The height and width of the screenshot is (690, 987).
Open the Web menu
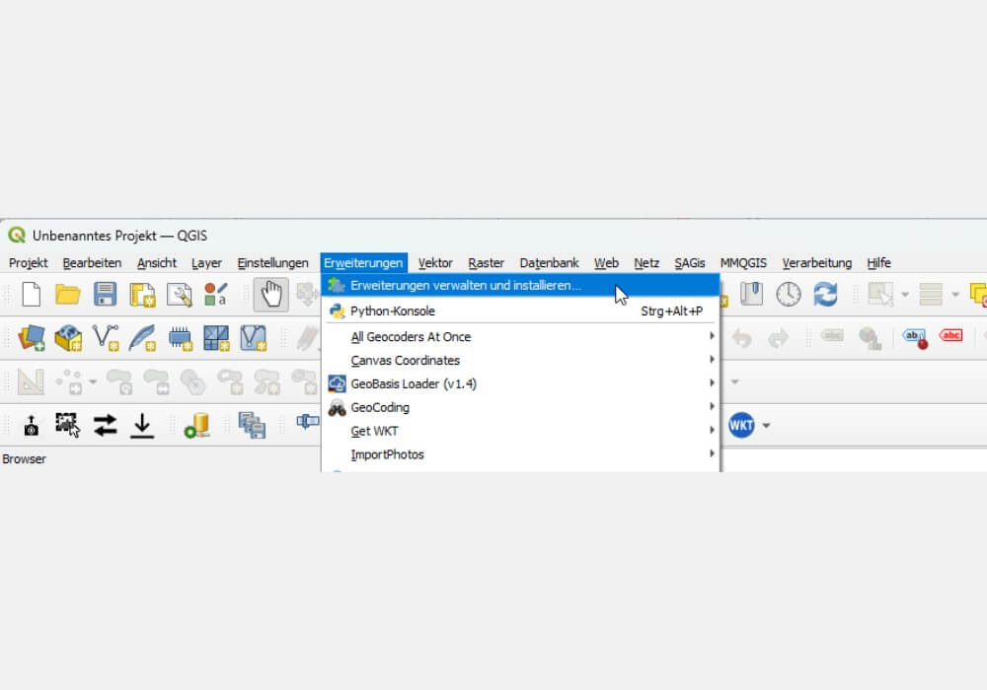coord(606,262)
